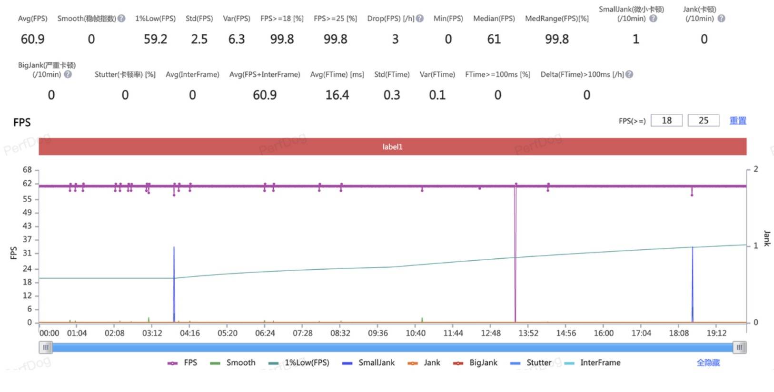This screenshot has height=392, width=774.
Task: Open SmallJank (/10min) help tooltip icon
Action: click(x=653, y=19)
